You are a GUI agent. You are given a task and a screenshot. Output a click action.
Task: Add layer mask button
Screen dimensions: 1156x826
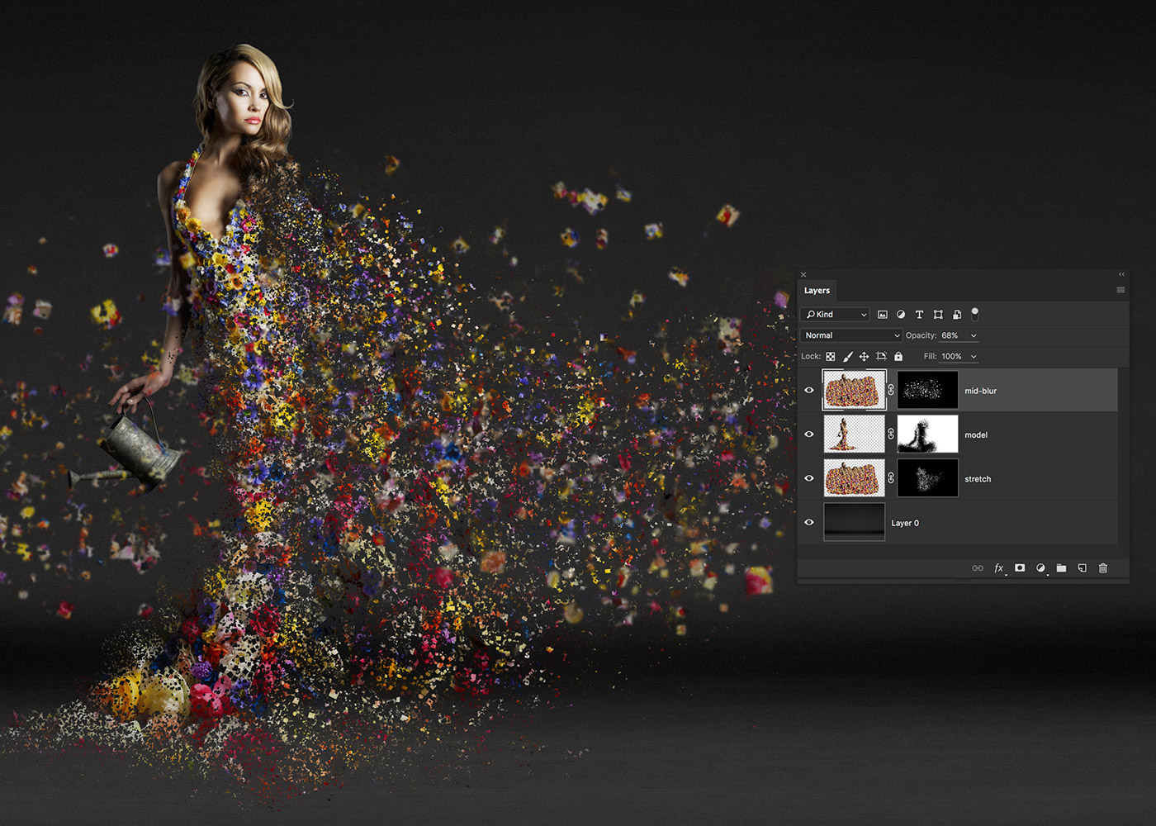tap(1020, 568)
